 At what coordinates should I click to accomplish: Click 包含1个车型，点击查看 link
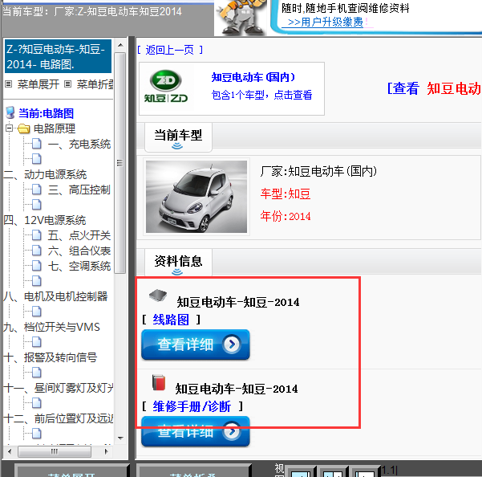tap(262, 95)
